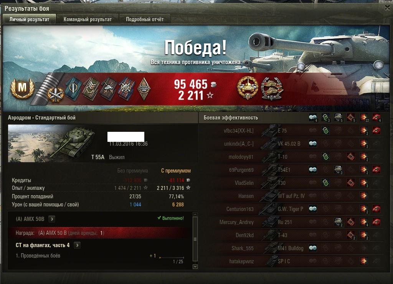Expand "СТ на флангах, часть 4" arrow
393x284 pixels.
pos(77,245)
